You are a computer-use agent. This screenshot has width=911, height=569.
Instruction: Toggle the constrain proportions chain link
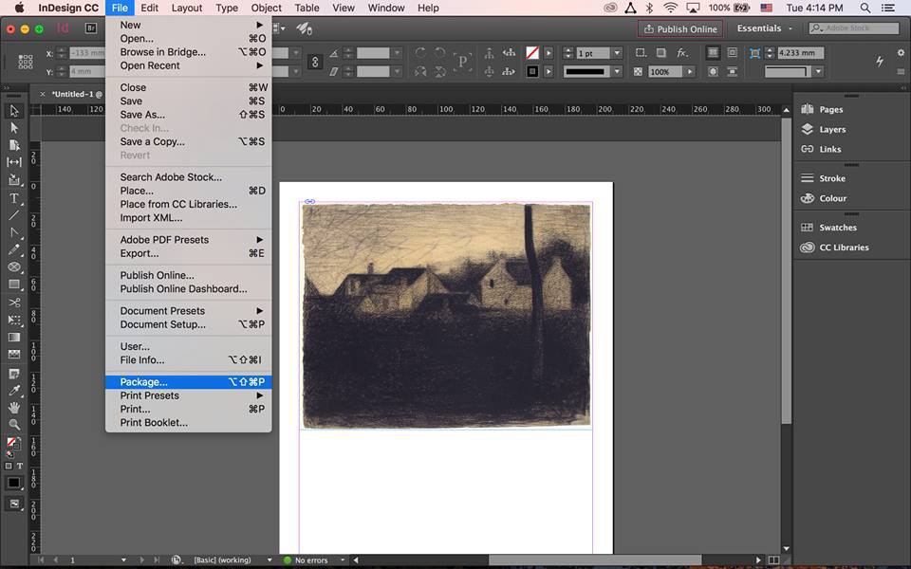315,62
